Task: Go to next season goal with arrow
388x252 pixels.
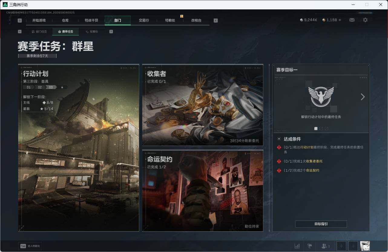Action: [x=363, y=97]
